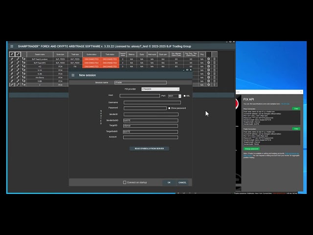The image size is (313, 235).
Task: Open gear settings for BJF Feed (NY)
Action: [x=209, y=63]
